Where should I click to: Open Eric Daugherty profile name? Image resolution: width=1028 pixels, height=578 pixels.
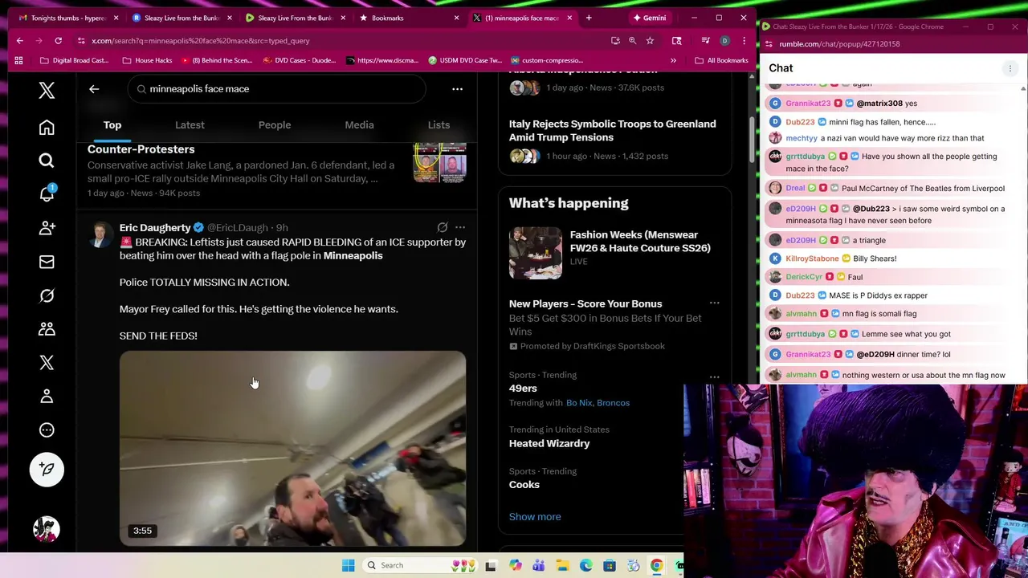pyautogui.click(x=155, y=227)
